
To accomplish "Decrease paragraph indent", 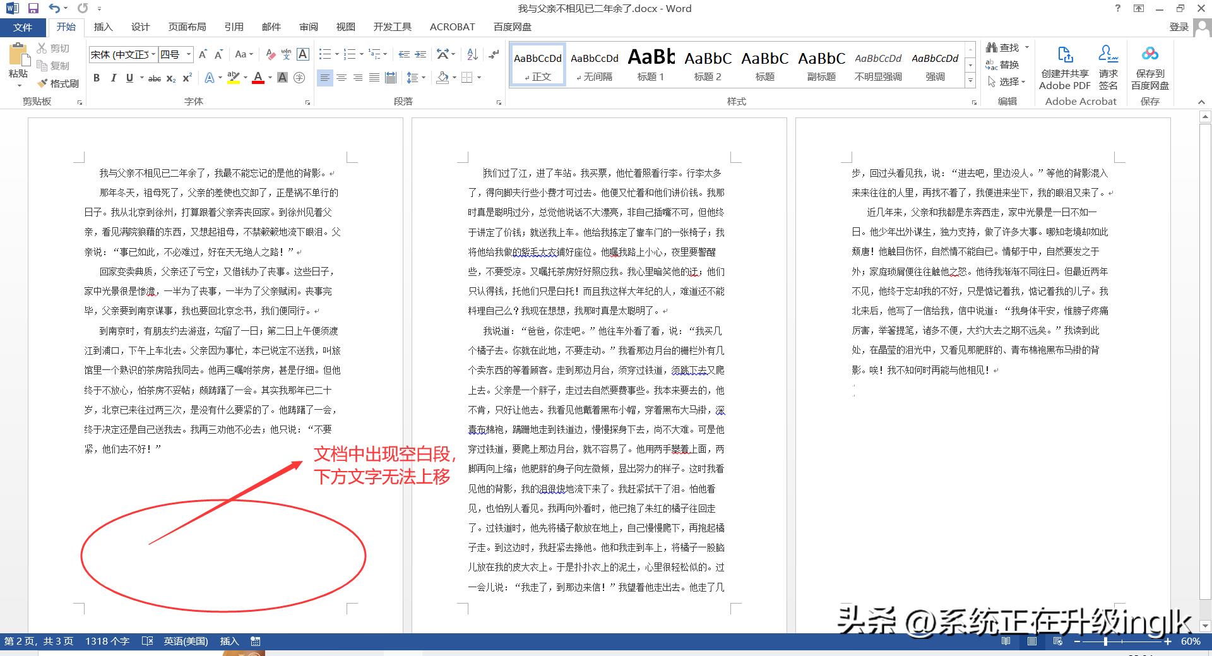I will 404,55.
